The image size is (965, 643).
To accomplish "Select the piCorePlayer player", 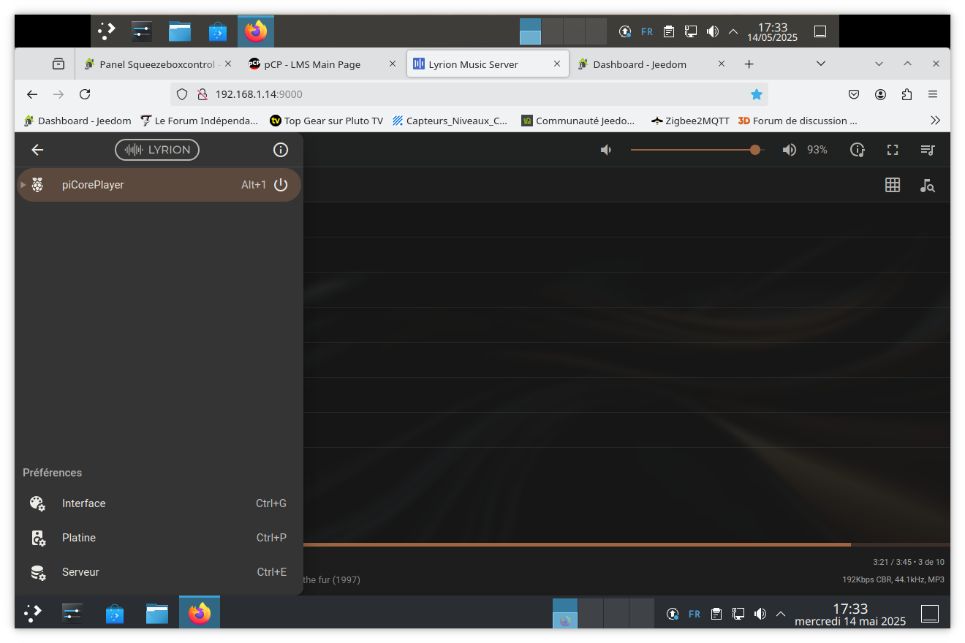I will coord(159,185).
